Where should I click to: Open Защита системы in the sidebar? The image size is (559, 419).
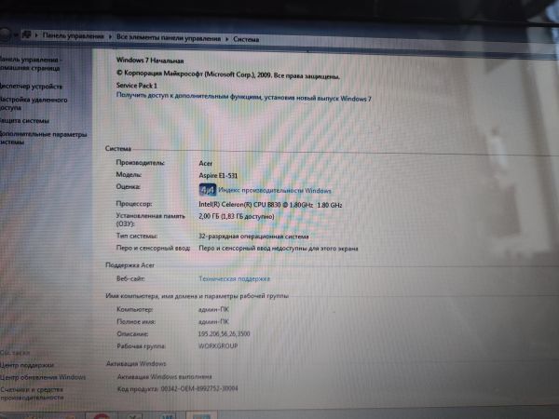pyautogui.click(x=24, y=121)
